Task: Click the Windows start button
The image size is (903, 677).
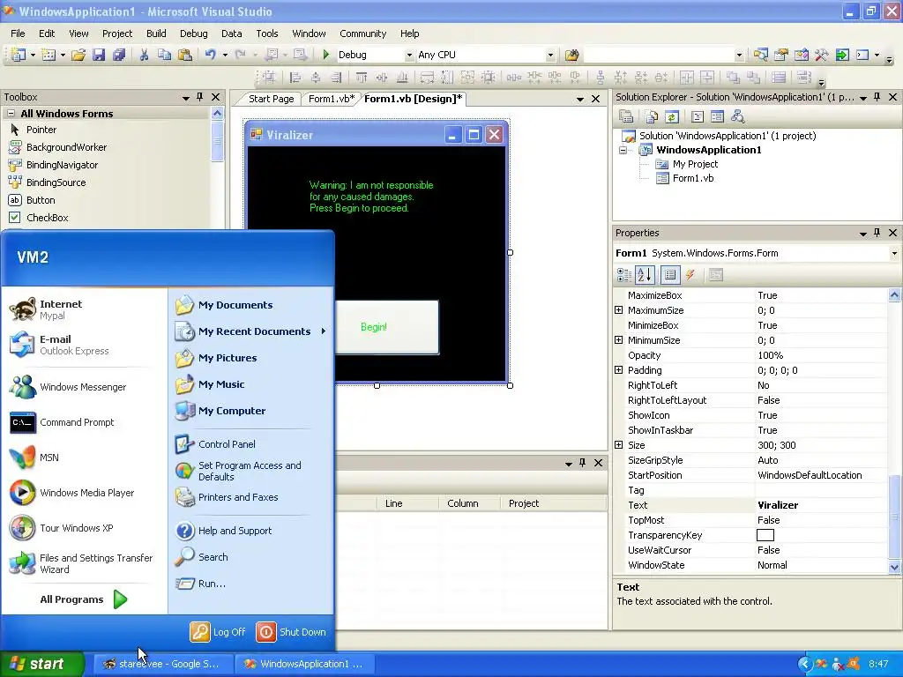Action: pos(42,664)
